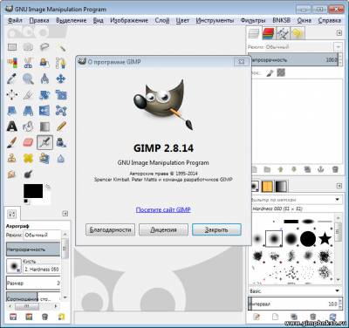Adjust the brush Интервал spacing slider
Viewport: 349px width, 328px height.
point(293,304)
